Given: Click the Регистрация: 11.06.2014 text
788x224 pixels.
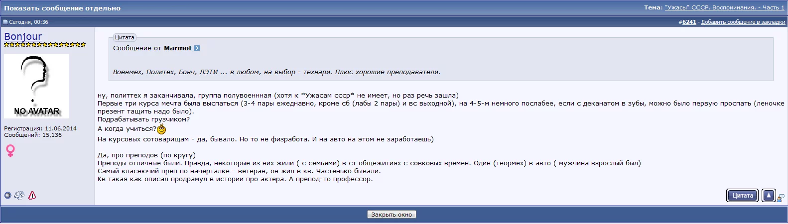Looking at the screenshot, I should pyautogui.click(x=40, y=128).
